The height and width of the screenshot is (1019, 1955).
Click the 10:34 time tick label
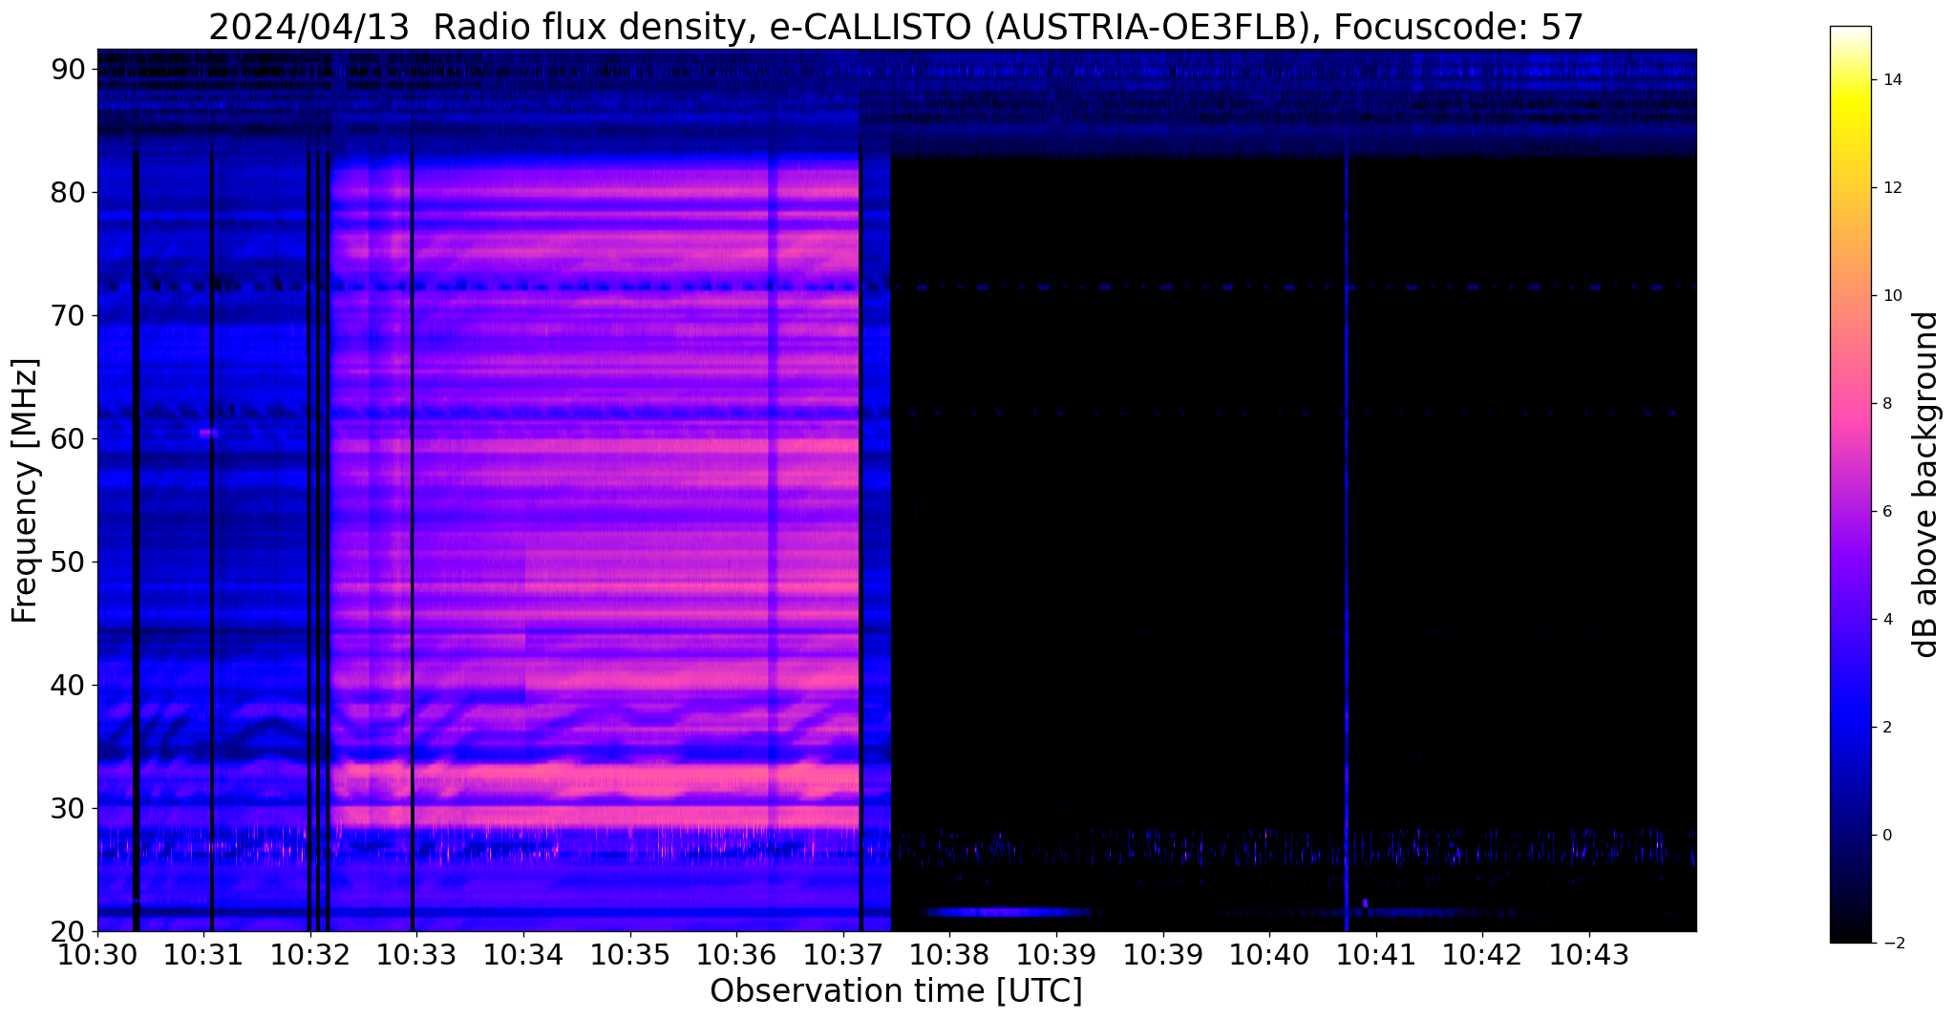(523, 955)
